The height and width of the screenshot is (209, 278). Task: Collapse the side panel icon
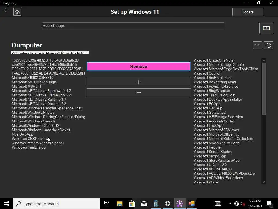pyautogui.click(x=266, y=28)
